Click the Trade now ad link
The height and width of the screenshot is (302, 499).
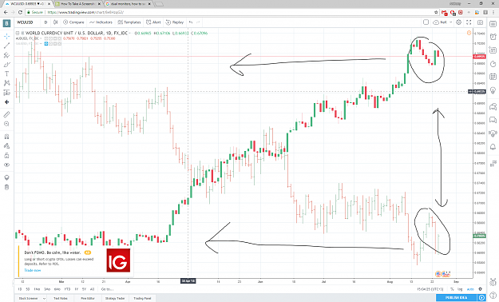click(x=33, y=270)
